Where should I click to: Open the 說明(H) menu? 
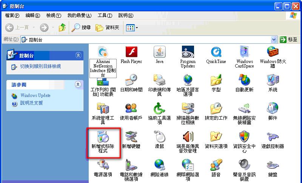(126, 15)
